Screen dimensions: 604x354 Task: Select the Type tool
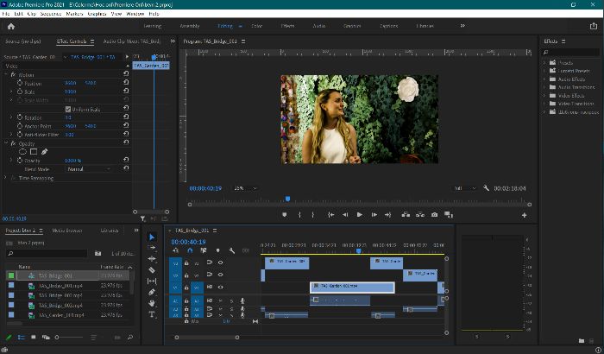coord(152,314)
